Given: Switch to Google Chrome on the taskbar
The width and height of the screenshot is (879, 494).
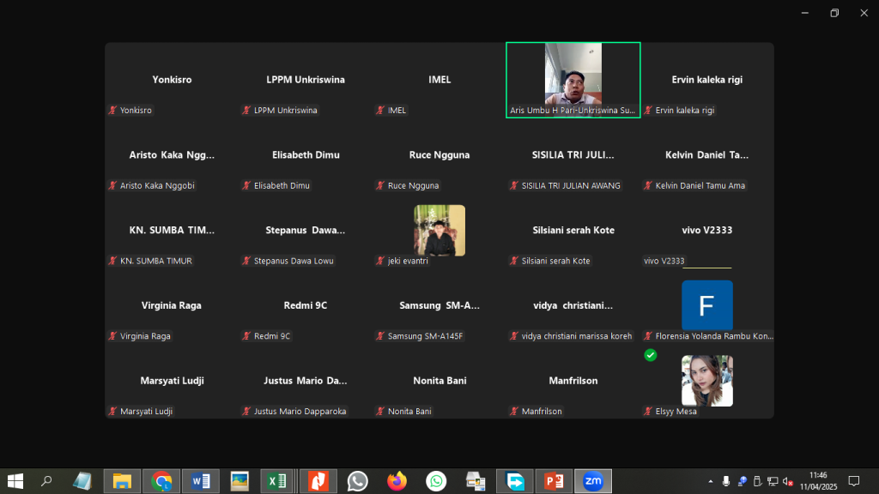Looking at the screenshot, I should click(161, 481).
